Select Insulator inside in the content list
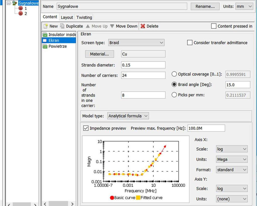Screen dimensions: 257x206 click(x=59, y=35)
